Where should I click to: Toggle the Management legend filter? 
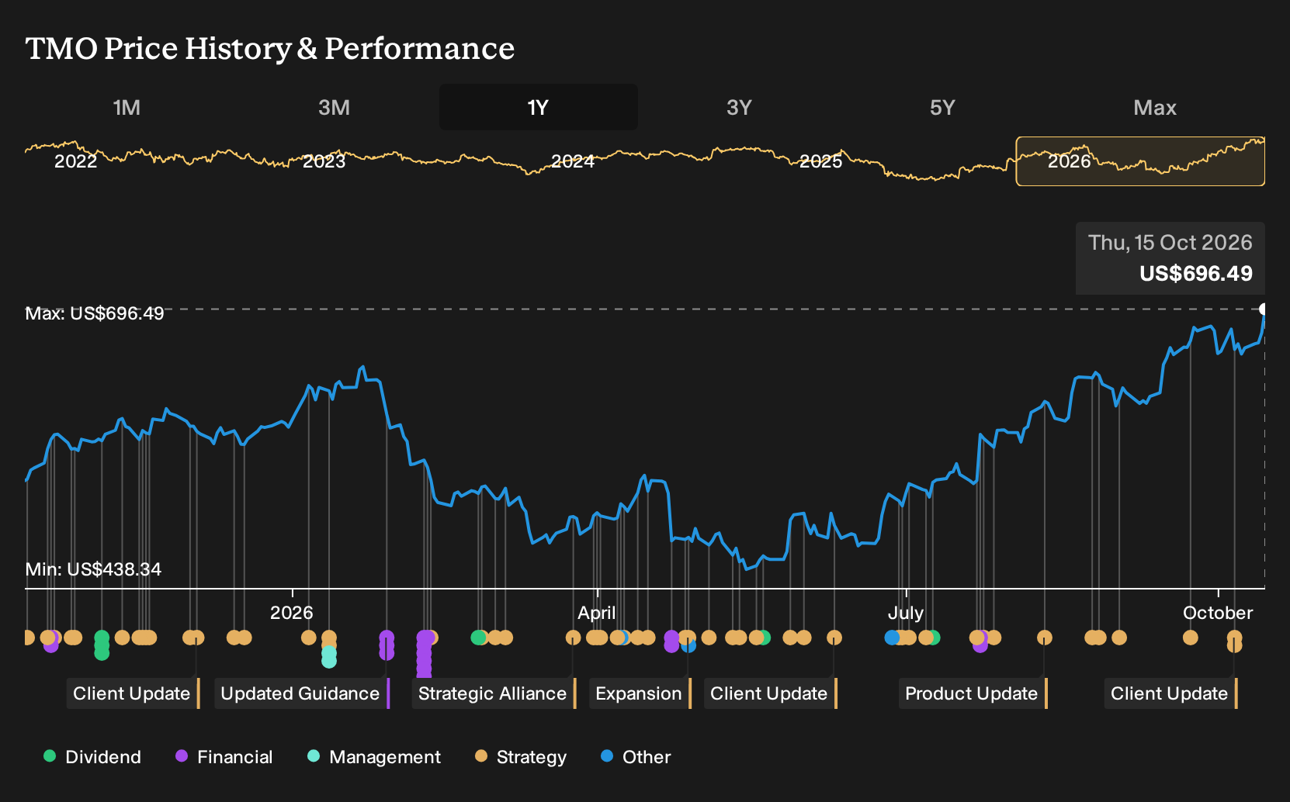pos(374,757)
